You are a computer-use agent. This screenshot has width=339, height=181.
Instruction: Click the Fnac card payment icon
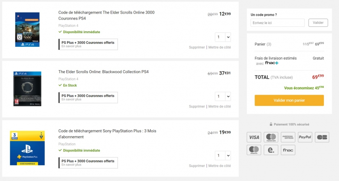pos(288,150)
